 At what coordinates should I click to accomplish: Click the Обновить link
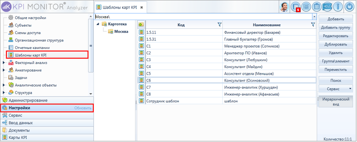point(83,108)
